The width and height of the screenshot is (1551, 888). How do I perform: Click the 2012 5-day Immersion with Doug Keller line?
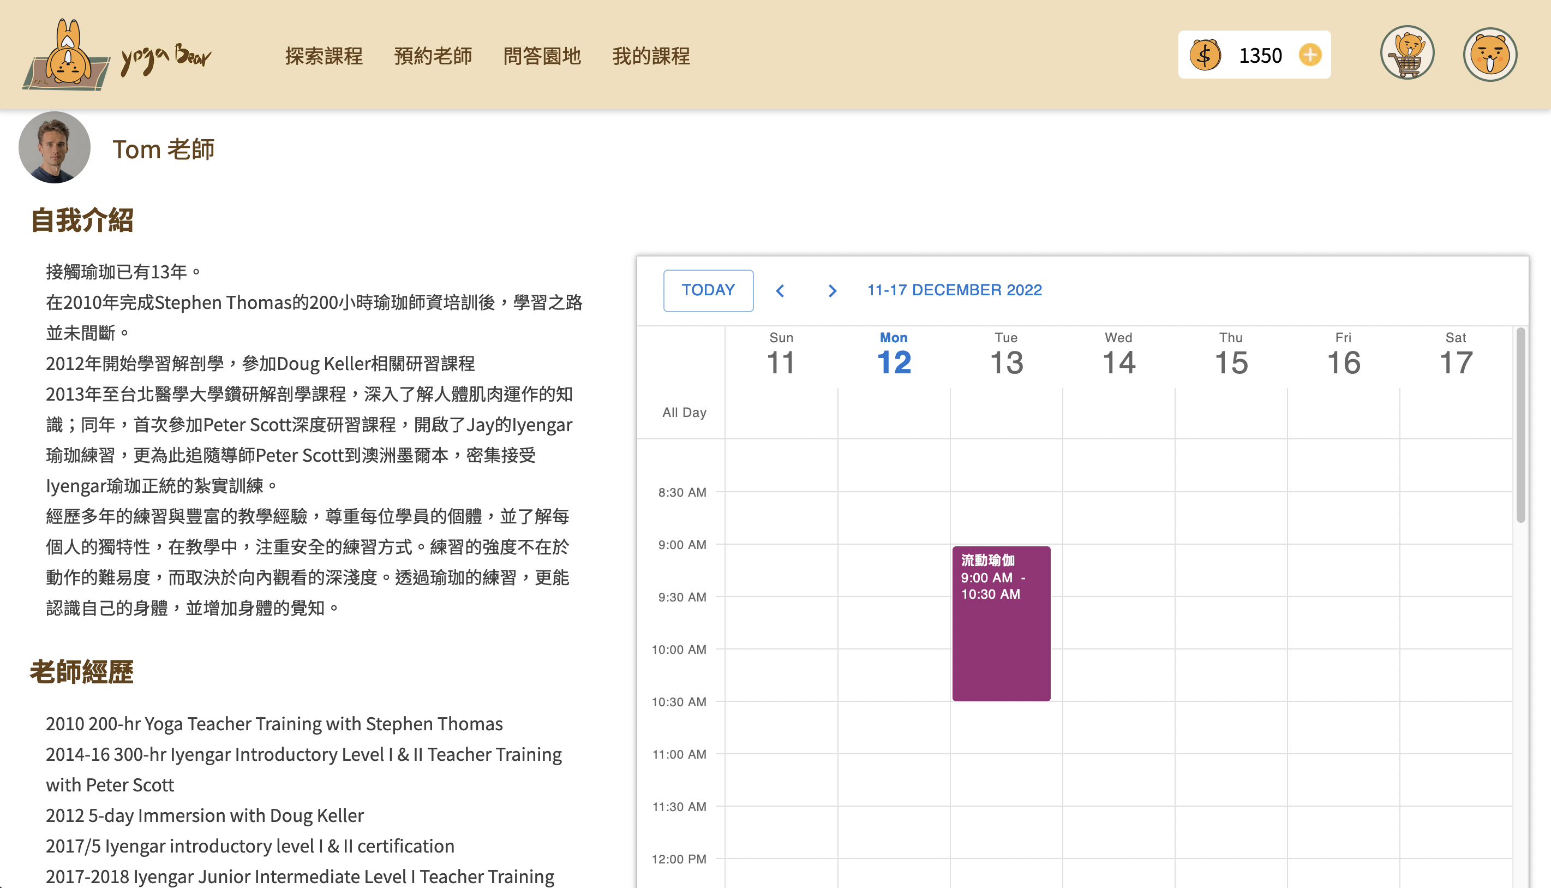click(x=205, y=815)
